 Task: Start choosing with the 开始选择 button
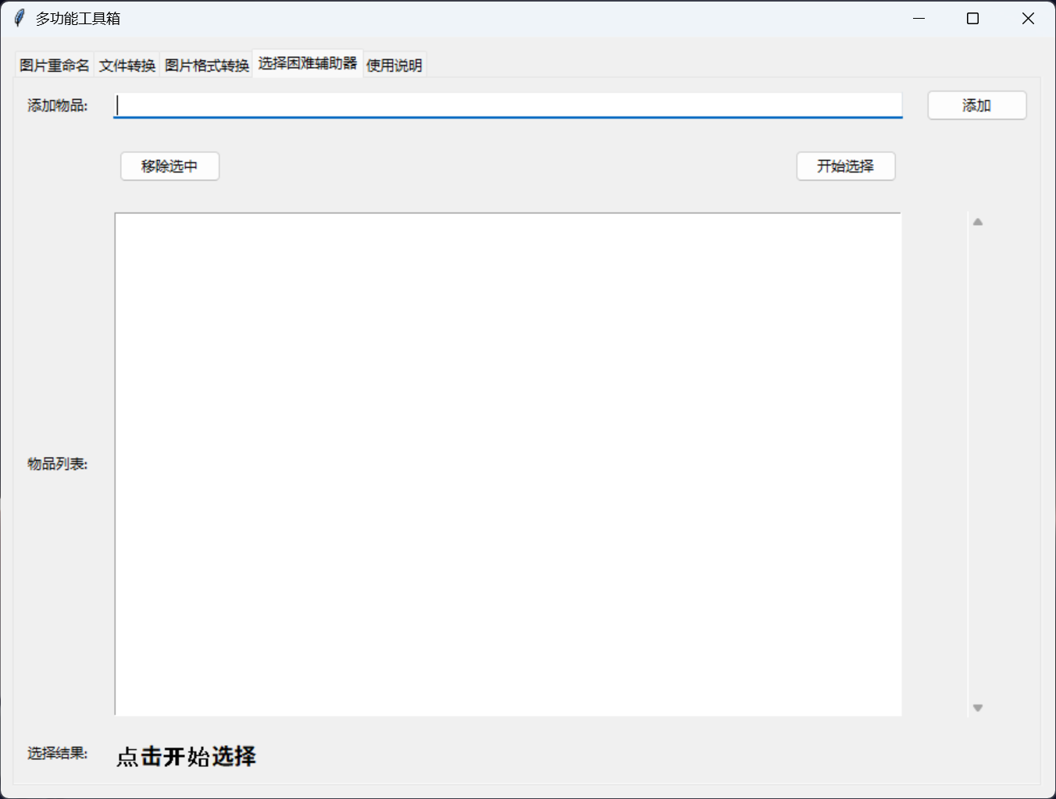[x=845, y=166]
